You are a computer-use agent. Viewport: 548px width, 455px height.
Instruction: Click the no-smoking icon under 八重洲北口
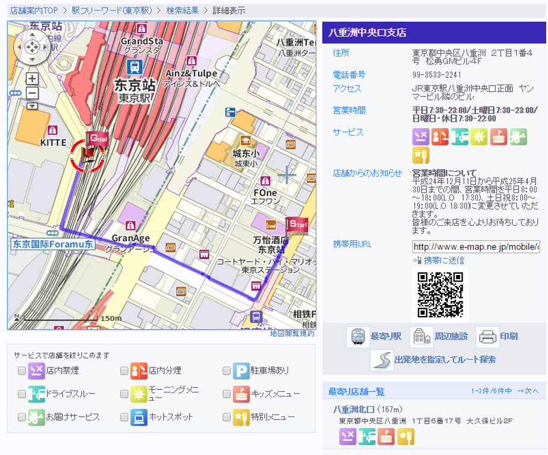[x=348, y=436]
